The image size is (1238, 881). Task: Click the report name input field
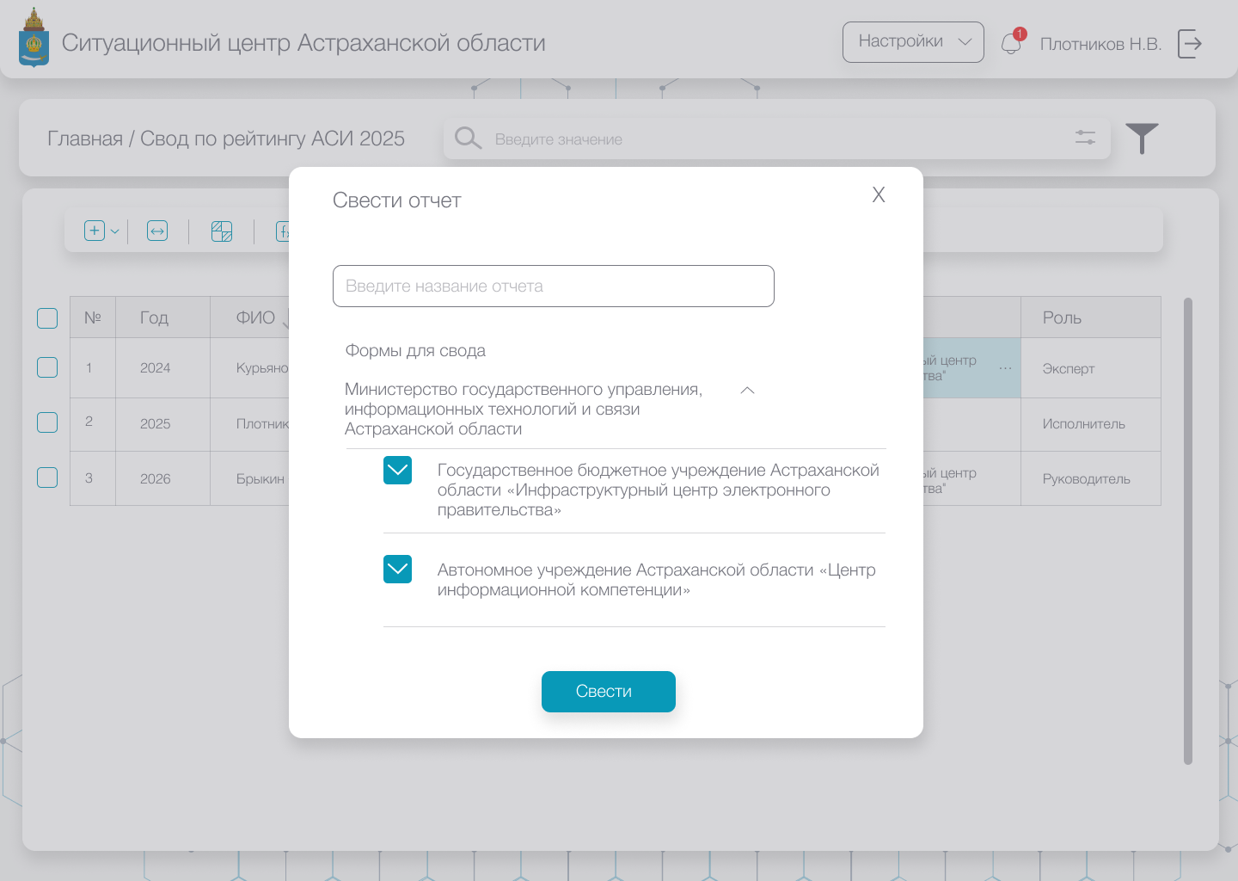pyautogui.click(x=553, y=286)
